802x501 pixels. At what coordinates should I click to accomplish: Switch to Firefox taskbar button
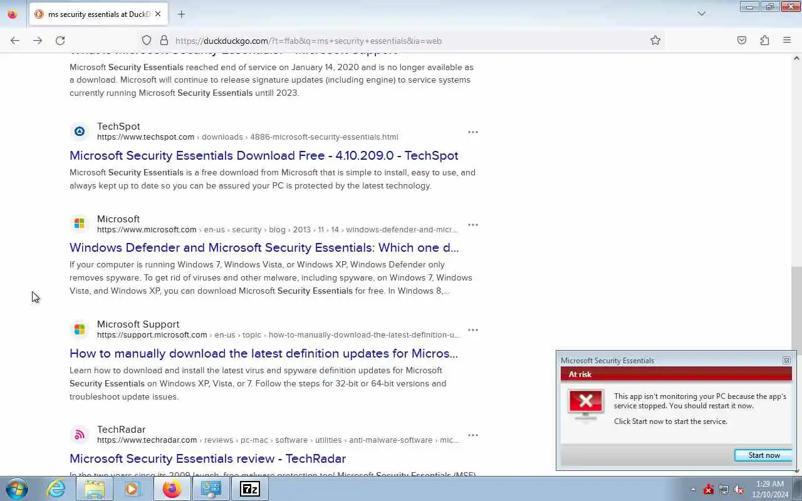point(172,488)
